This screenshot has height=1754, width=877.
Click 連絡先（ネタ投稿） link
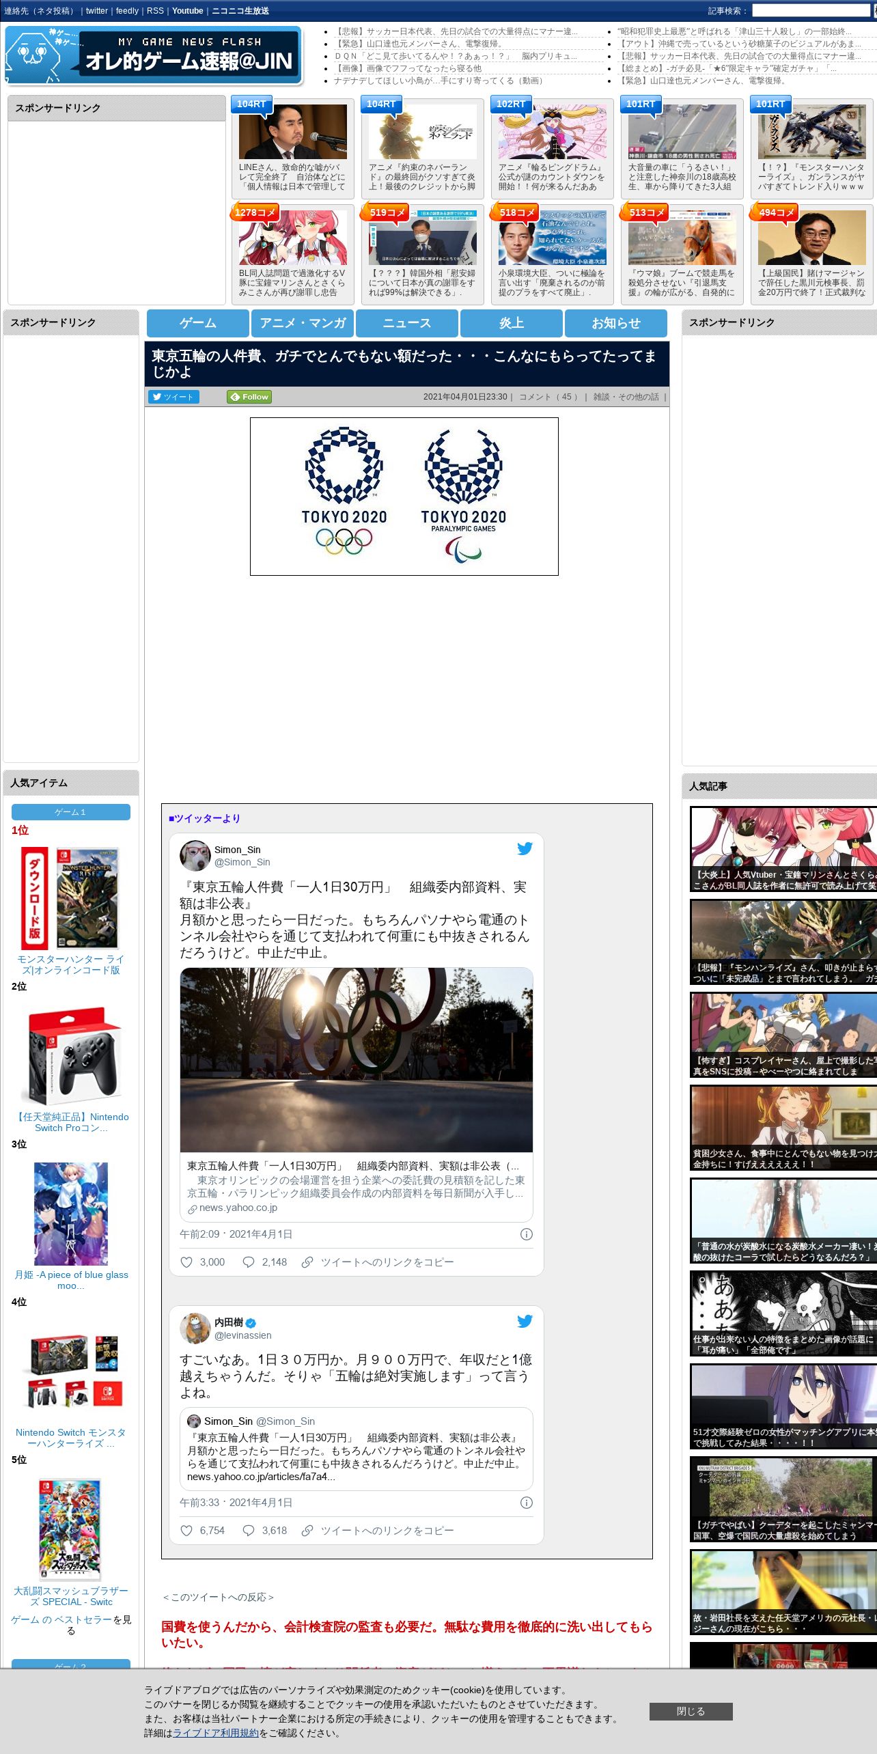point(40,11)
